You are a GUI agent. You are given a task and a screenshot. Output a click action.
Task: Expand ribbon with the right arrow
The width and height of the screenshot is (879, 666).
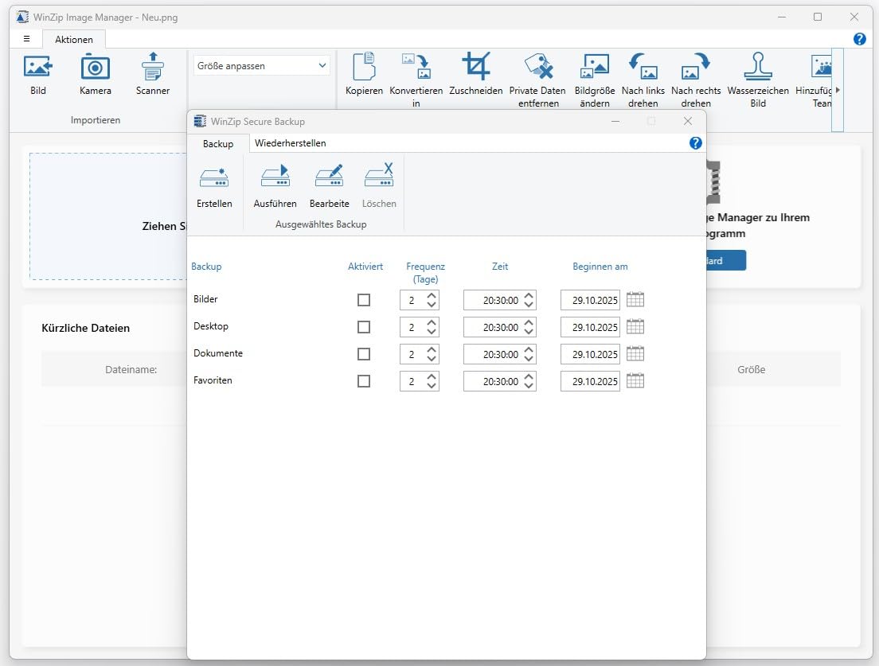[x=838, y=90]
